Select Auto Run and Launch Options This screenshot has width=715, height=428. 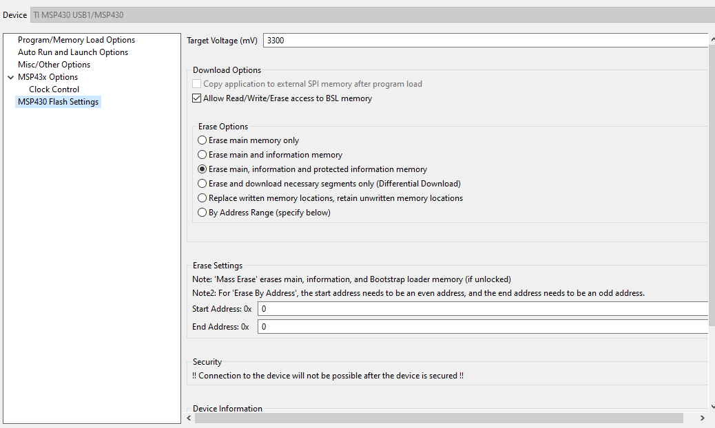pos(73,52)
